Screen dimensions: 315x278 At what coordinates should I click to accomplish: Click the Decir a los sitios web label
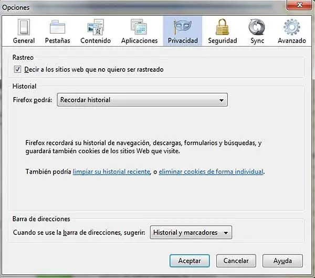click(x=94, y=69)
